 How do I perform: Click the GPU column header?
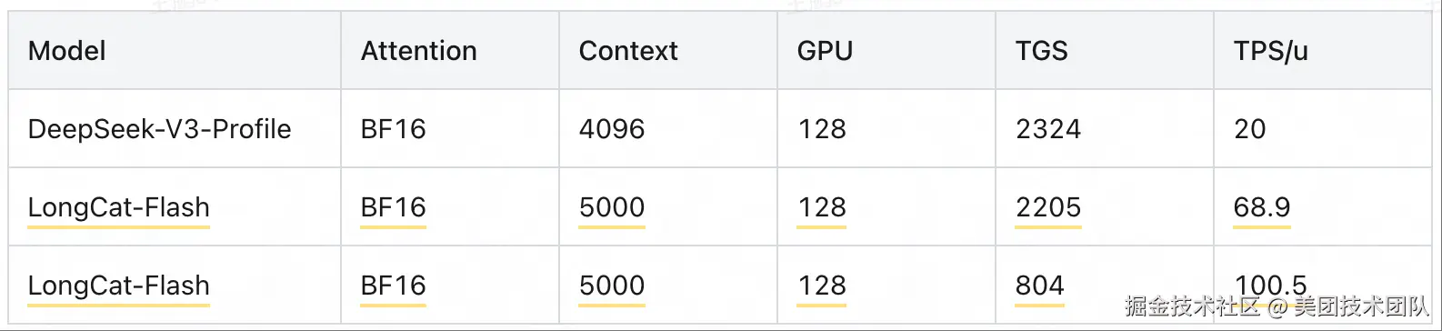click(825, 51)
